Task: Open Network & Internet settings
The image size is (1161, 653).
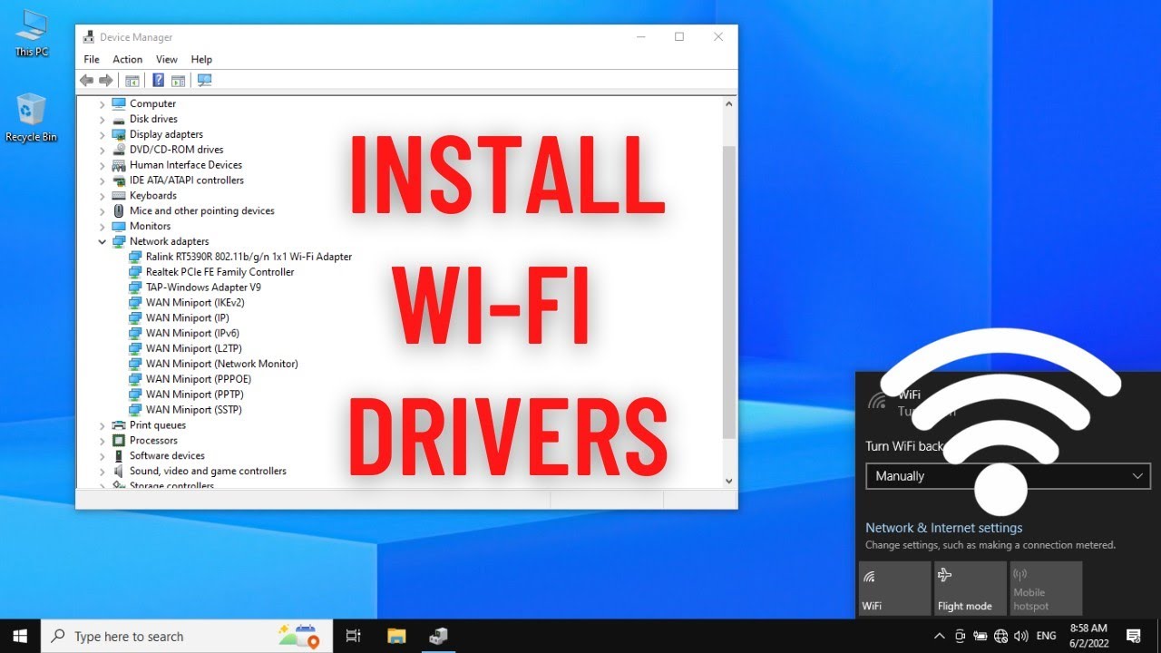Action: (943, 527)
